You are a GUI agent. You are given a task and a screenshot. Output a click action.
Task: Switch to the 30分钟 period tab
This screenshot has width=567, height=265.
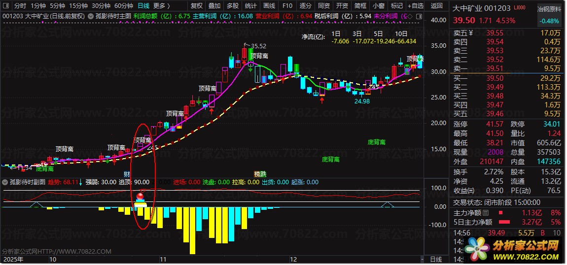101,6
